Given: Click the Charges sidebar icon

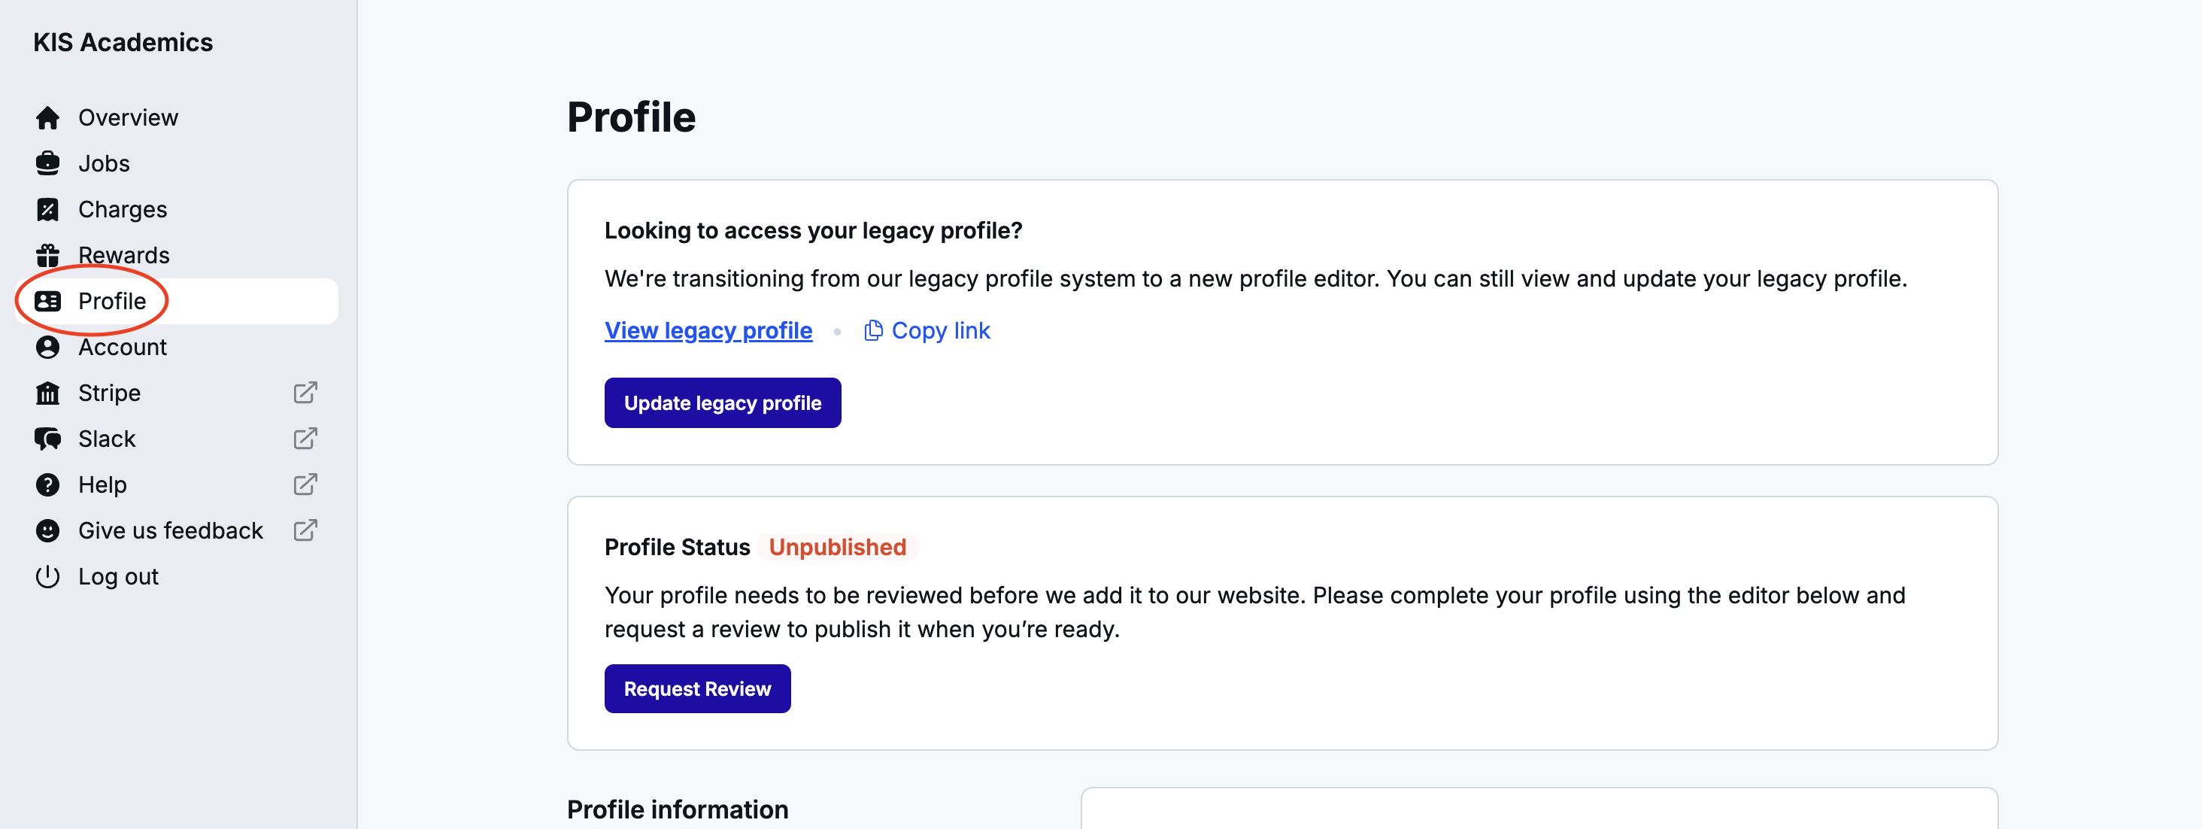Looking at the screenshot, I should click(48, 208).
